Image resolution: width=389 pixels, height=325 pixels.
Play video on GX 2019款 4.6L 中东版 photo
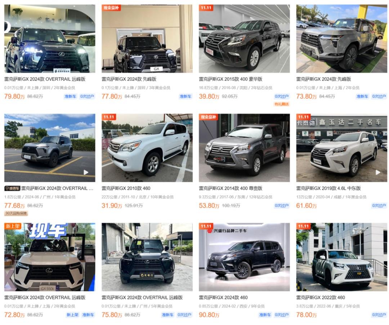[x=378, y=172]
